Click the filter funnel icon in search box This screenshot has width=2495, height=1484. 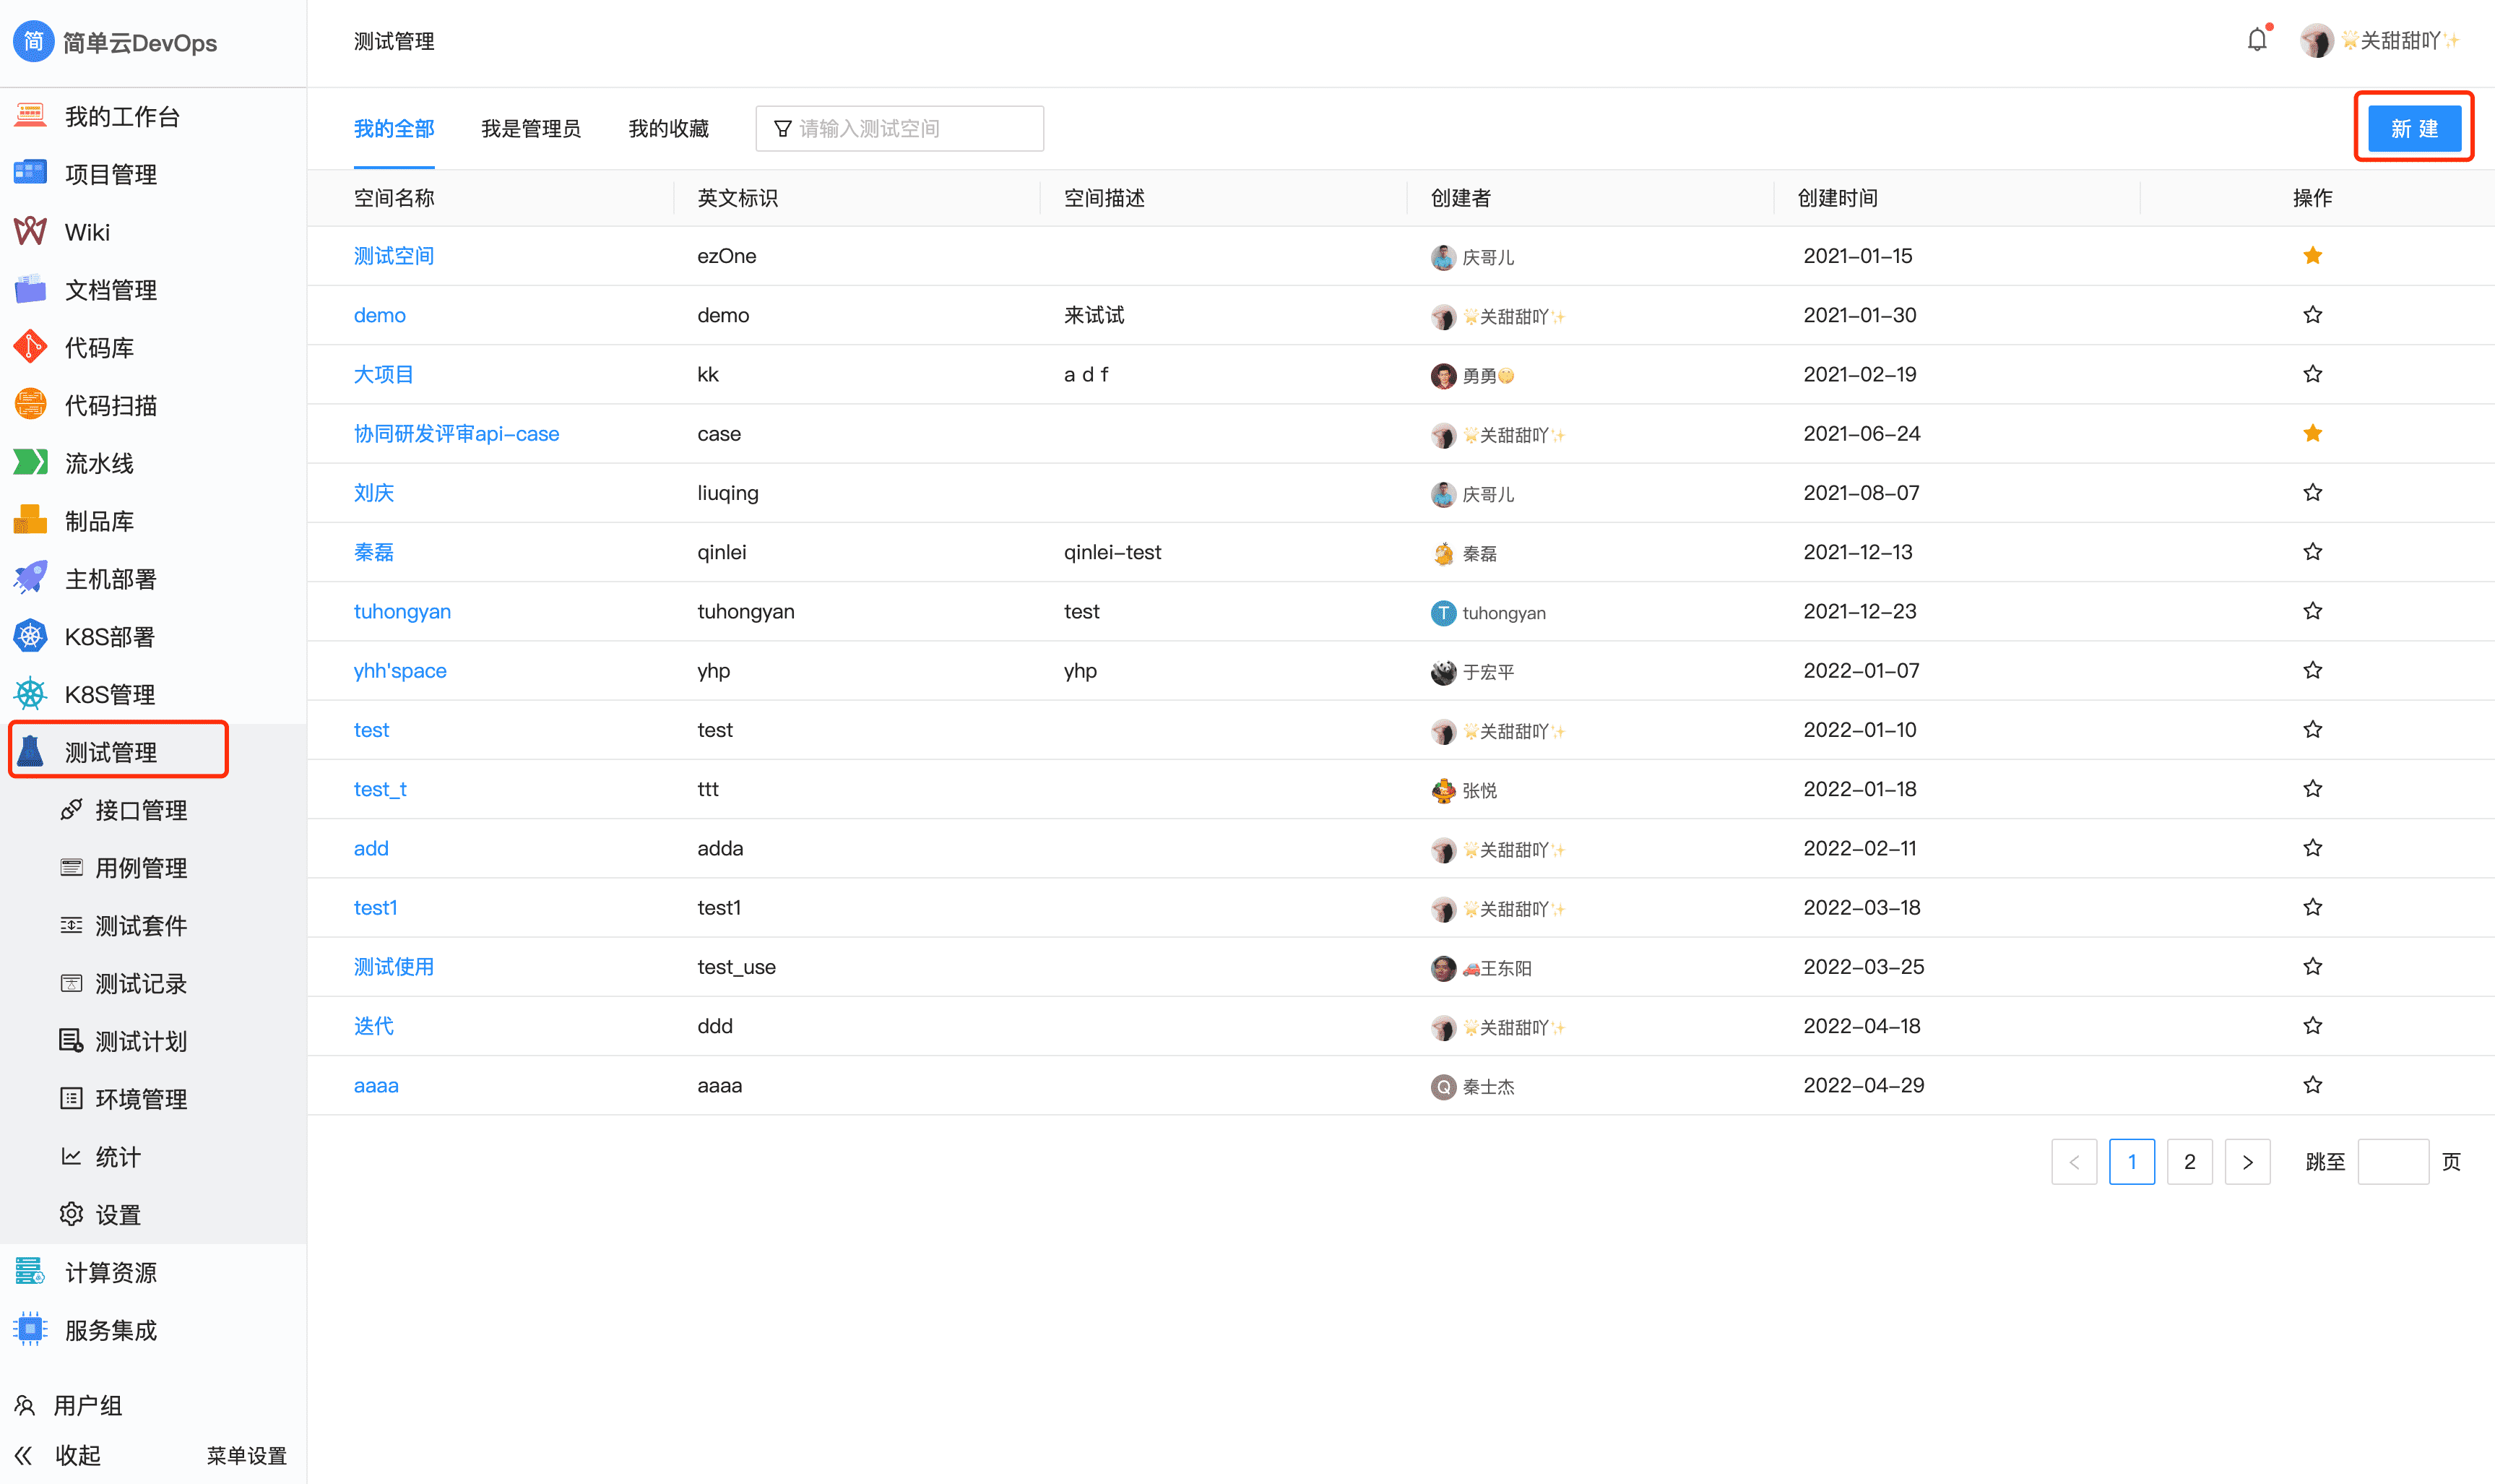783,127
